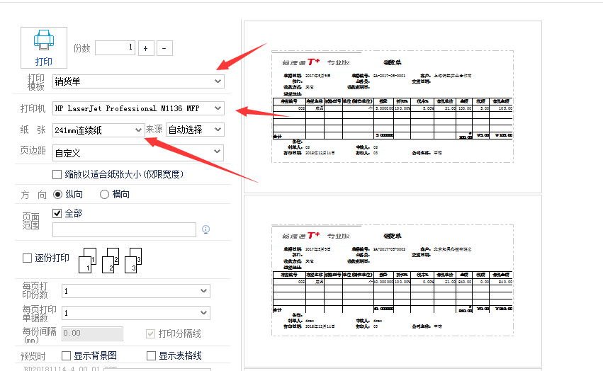Increase copies with the plus button
Image resolution: width=603 pixels, height=371 pixels.
[145, 48]
